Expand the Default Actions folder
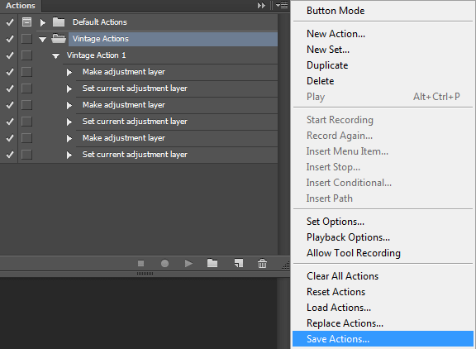The height and width of the screenshot is (349, 476). [43, 22]
